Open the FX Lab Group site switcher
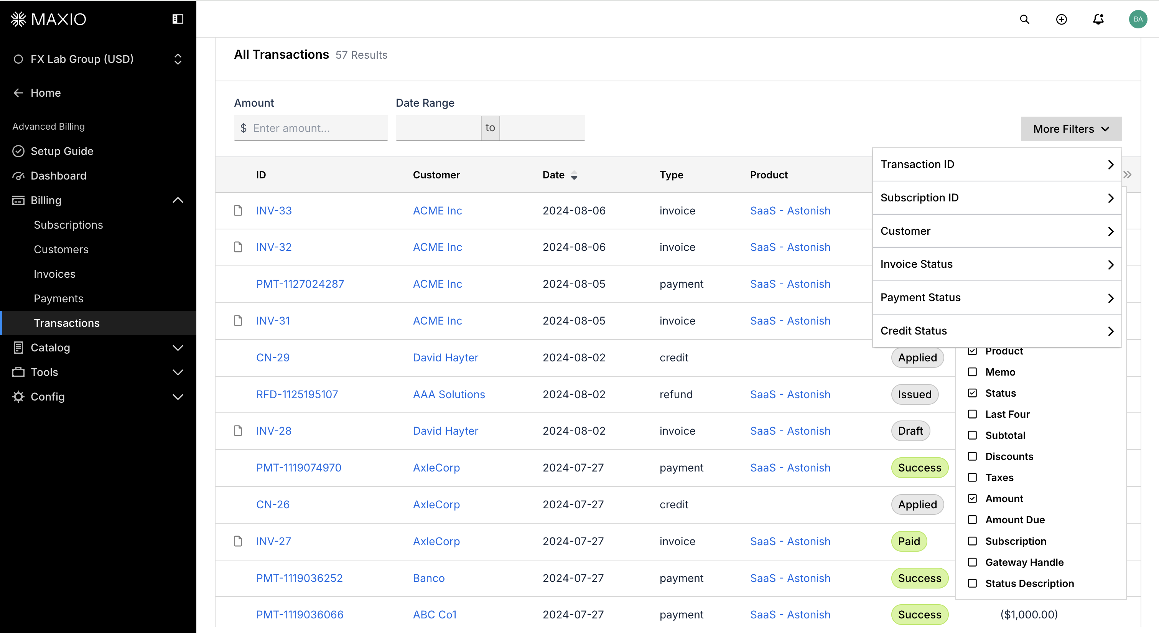The image size is (1159, 633). 98,59
